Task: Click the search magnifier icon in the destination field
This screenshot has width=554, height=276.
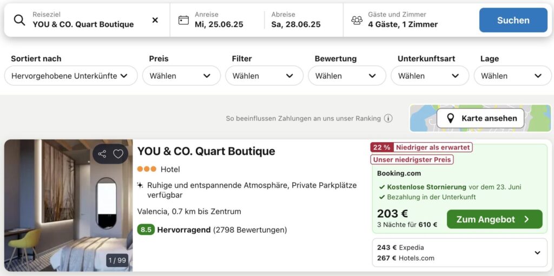Action: (x=19, y=20)
